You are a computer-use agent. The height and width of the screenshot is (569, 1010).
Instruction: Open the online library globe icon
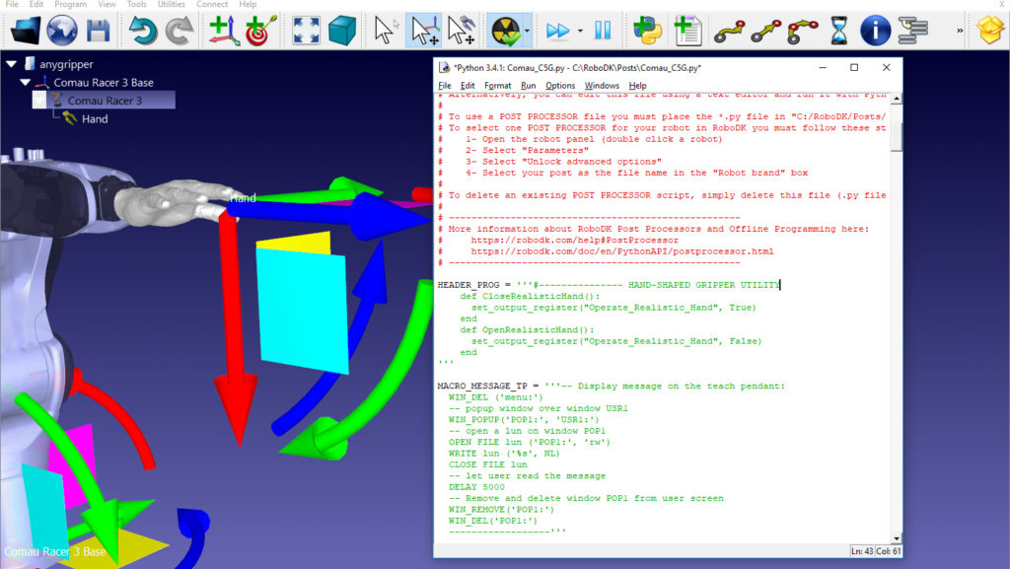tap(60, 31)
